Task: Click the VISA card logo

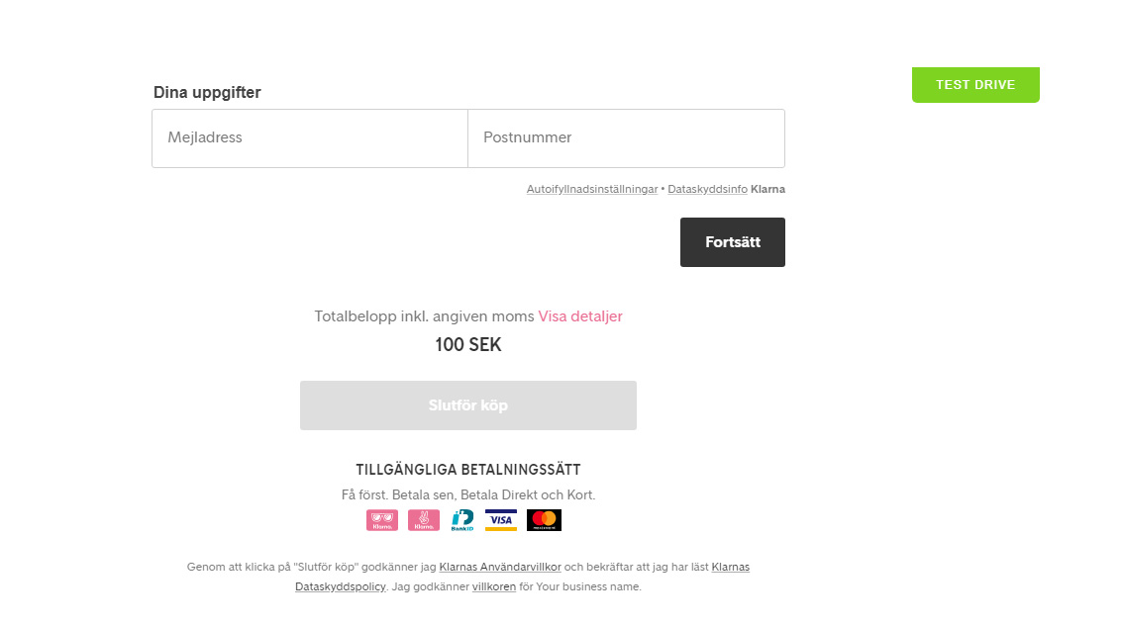Action: click(501, 520)
